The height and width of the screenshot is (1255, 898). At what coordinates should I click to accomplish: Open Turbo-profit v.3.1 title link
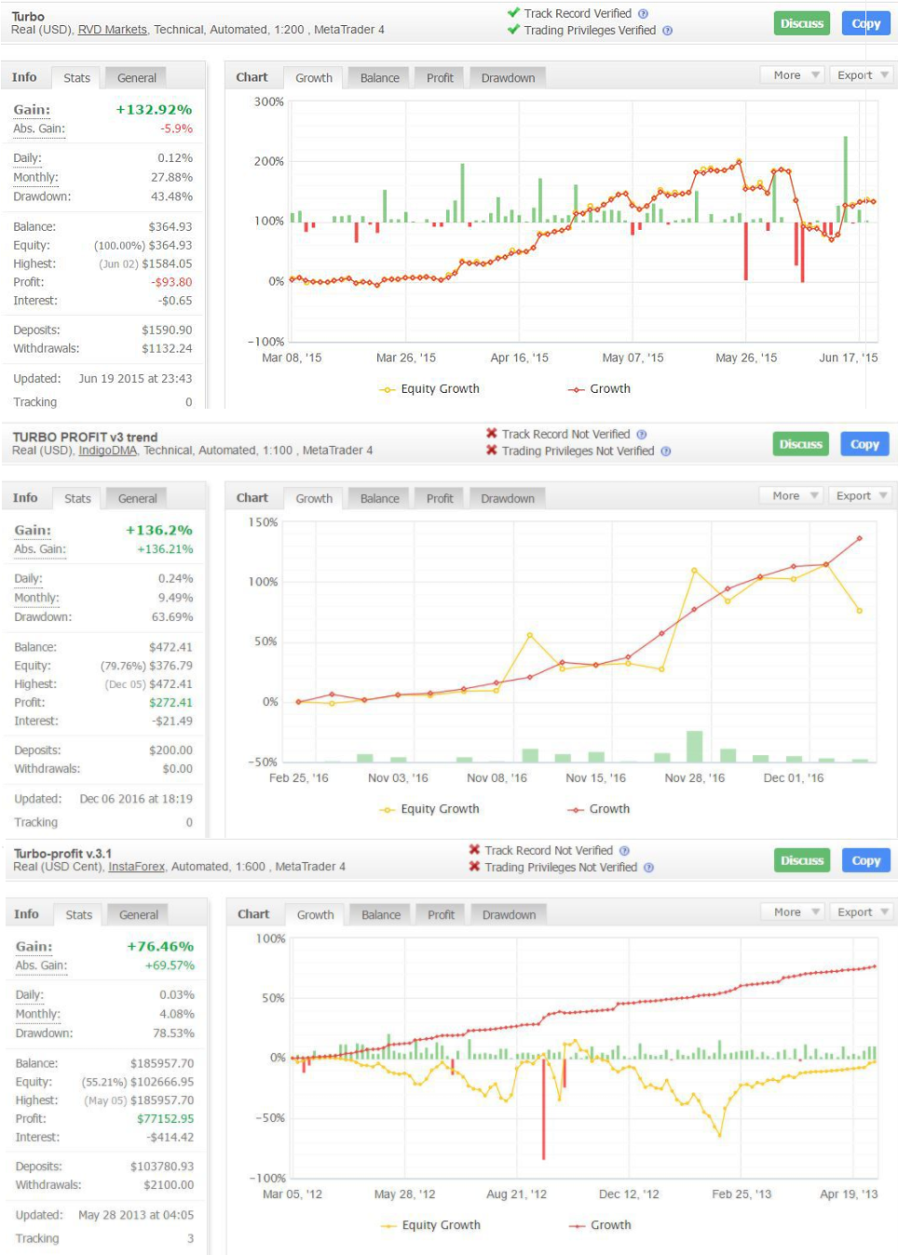point(62,854)
